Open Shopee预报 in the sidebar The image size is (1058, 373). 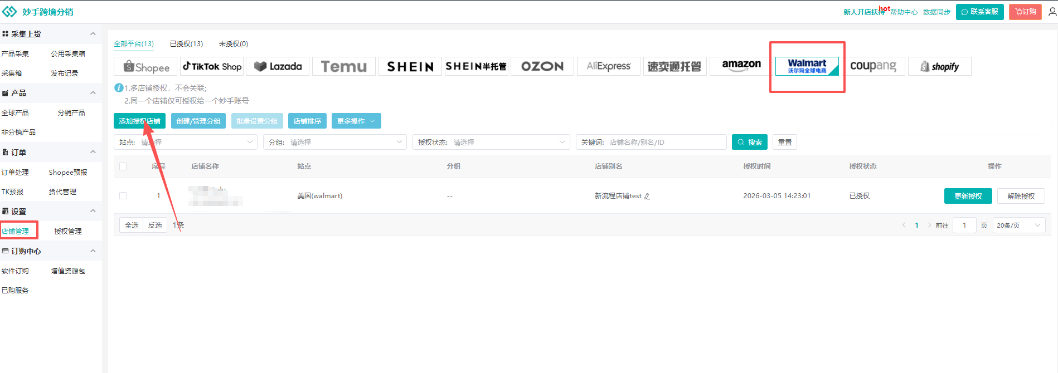point(68,173)
